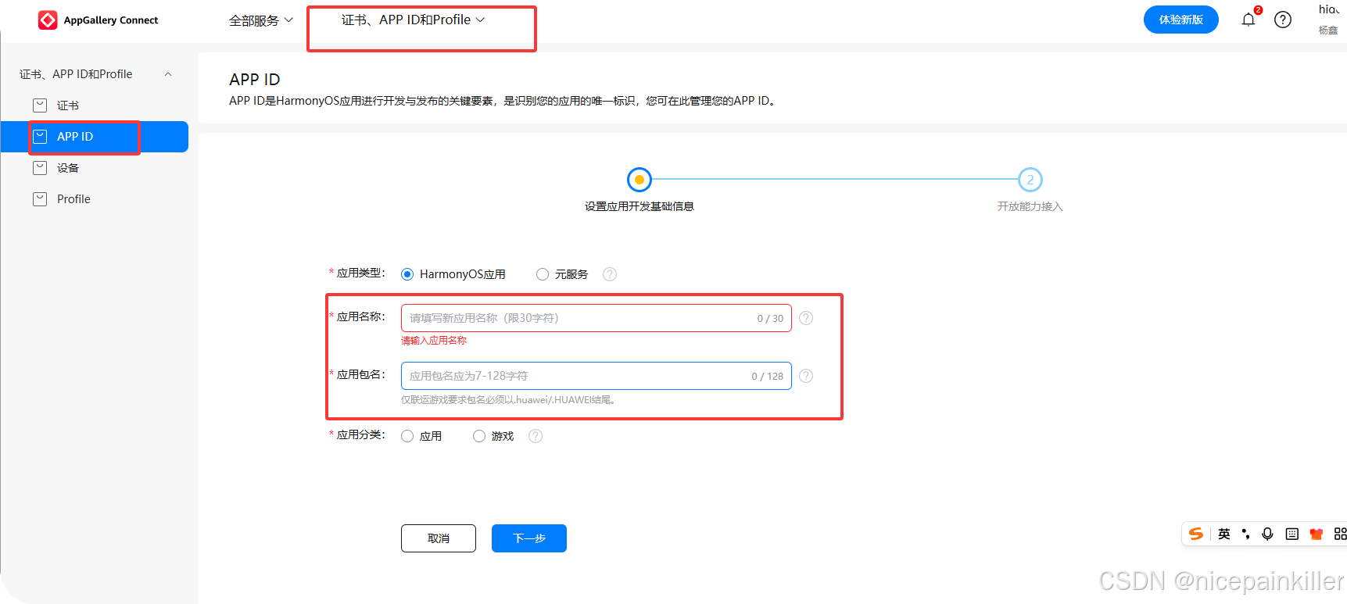Viewport: 1347px width, 604px height.
Task: Click step 1 设置应用开发基础信息 indicator
Action: click(639, 180)
